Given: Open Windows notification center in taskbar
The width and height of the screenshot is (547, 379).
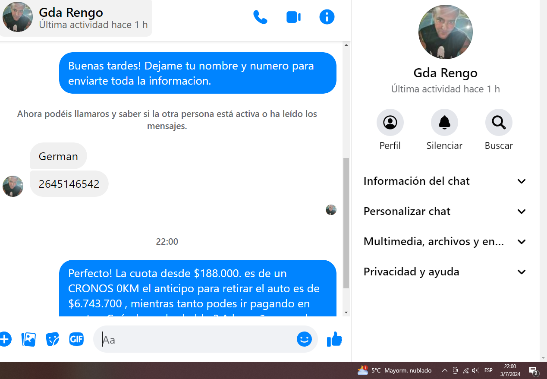Looking at the screenshot, I should pos(533,371).
